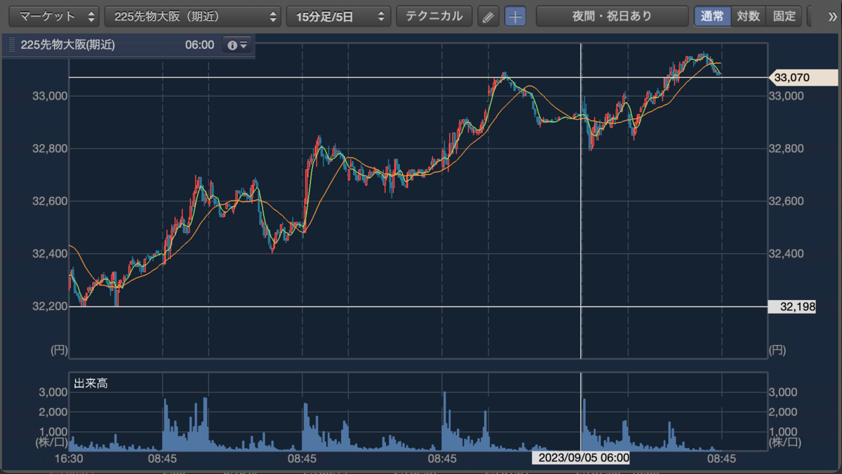Click the 32,198 low price label
842x474 pixels.
click(x=791, y=306)
